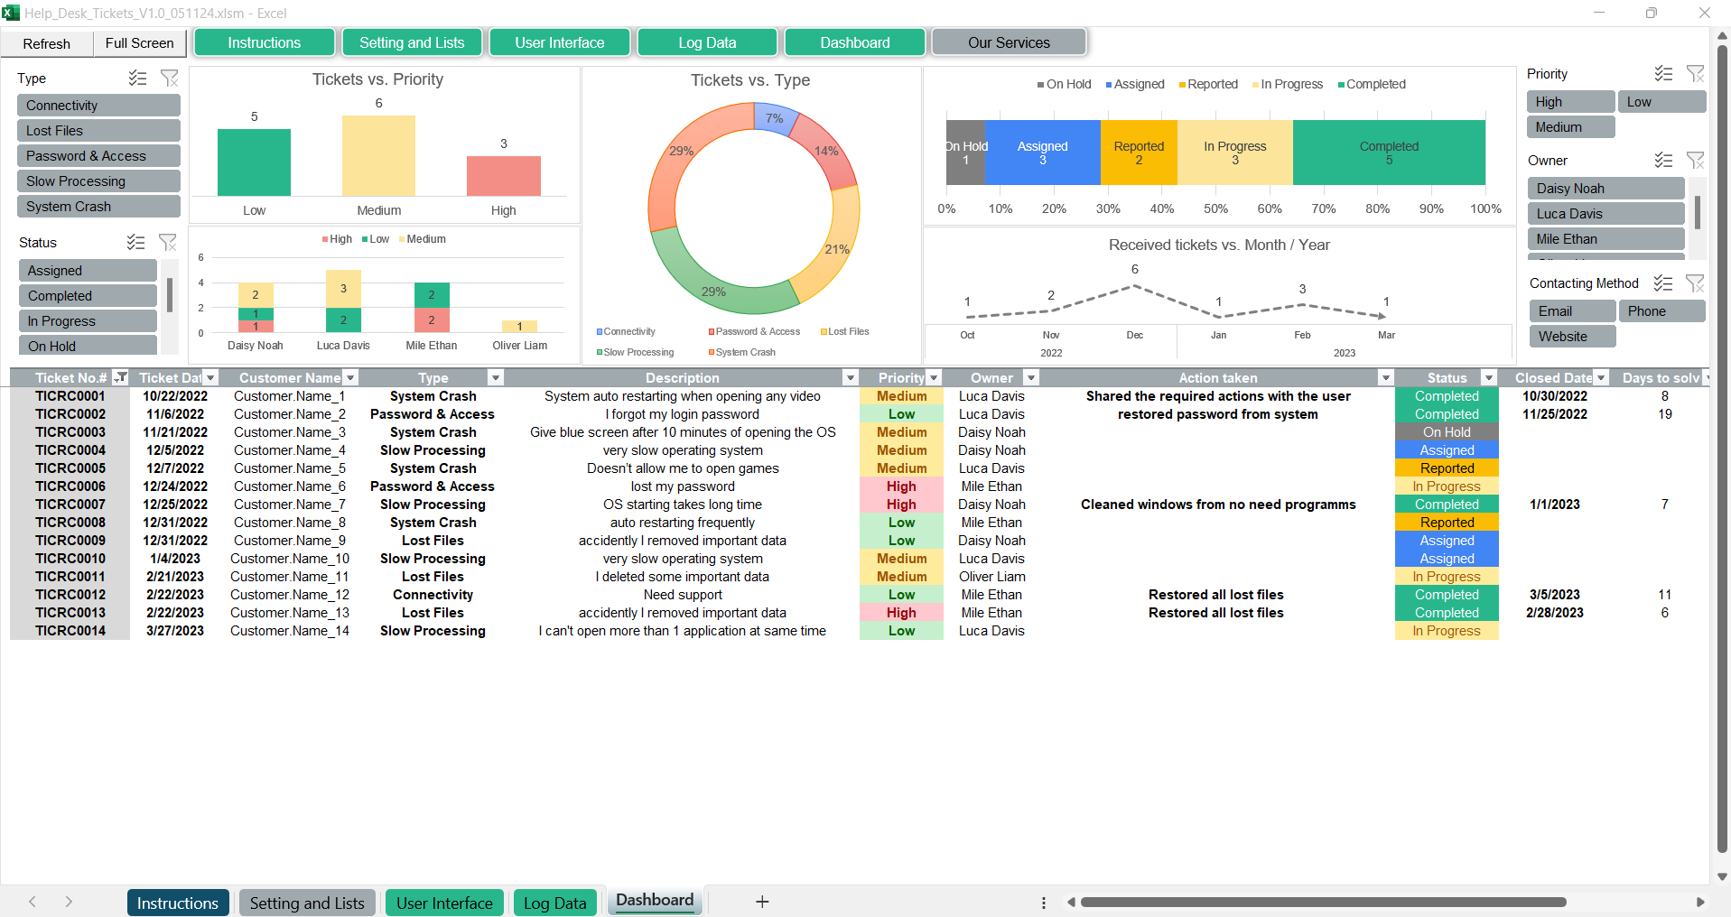Add a new sheet with plus icon
Viewport: 1731px width, 917px height.
tap(762, 902)
